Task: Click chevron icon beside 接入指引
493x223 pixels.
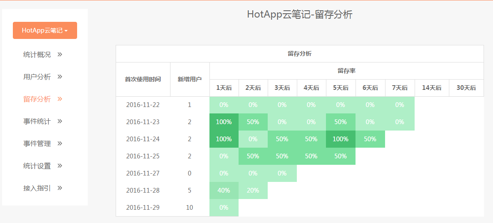Action: 60,188
